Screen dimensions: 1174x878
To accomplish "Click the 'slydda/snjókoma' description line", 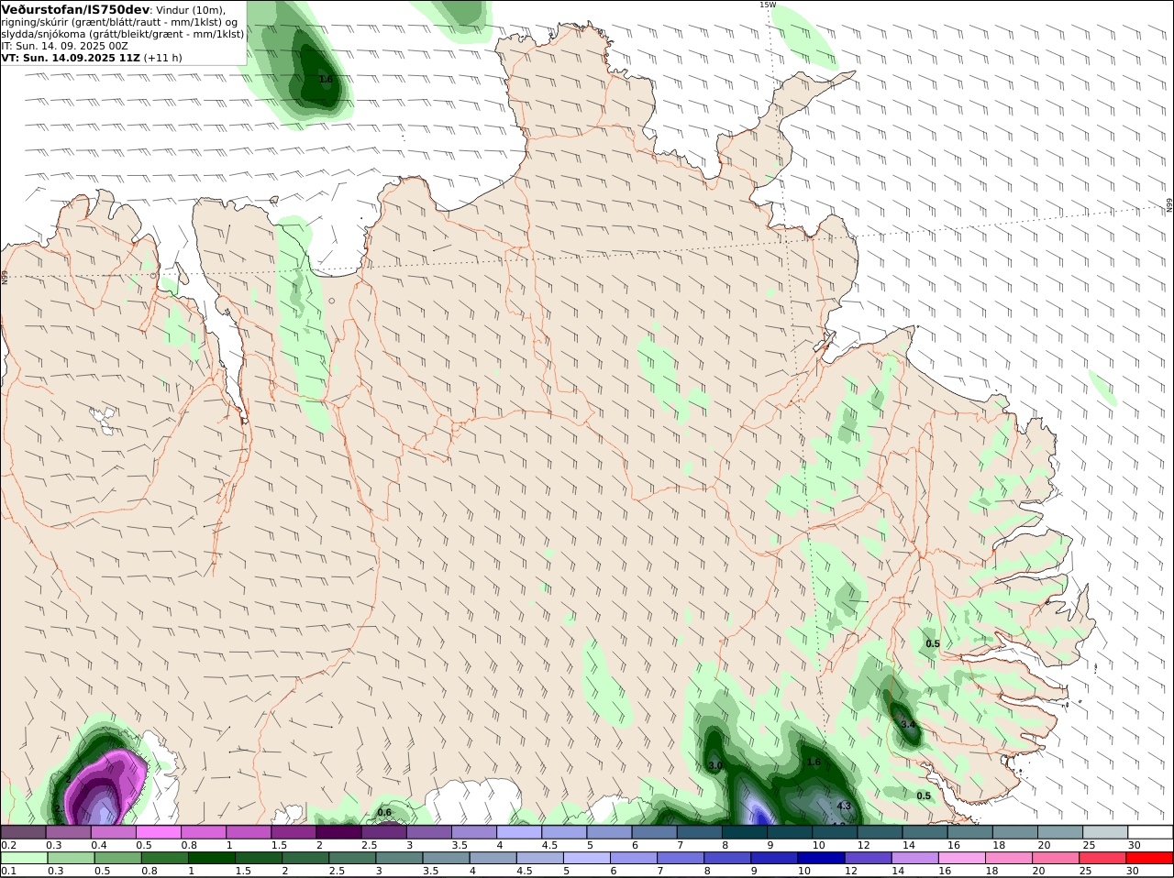I will click(123, 34).
